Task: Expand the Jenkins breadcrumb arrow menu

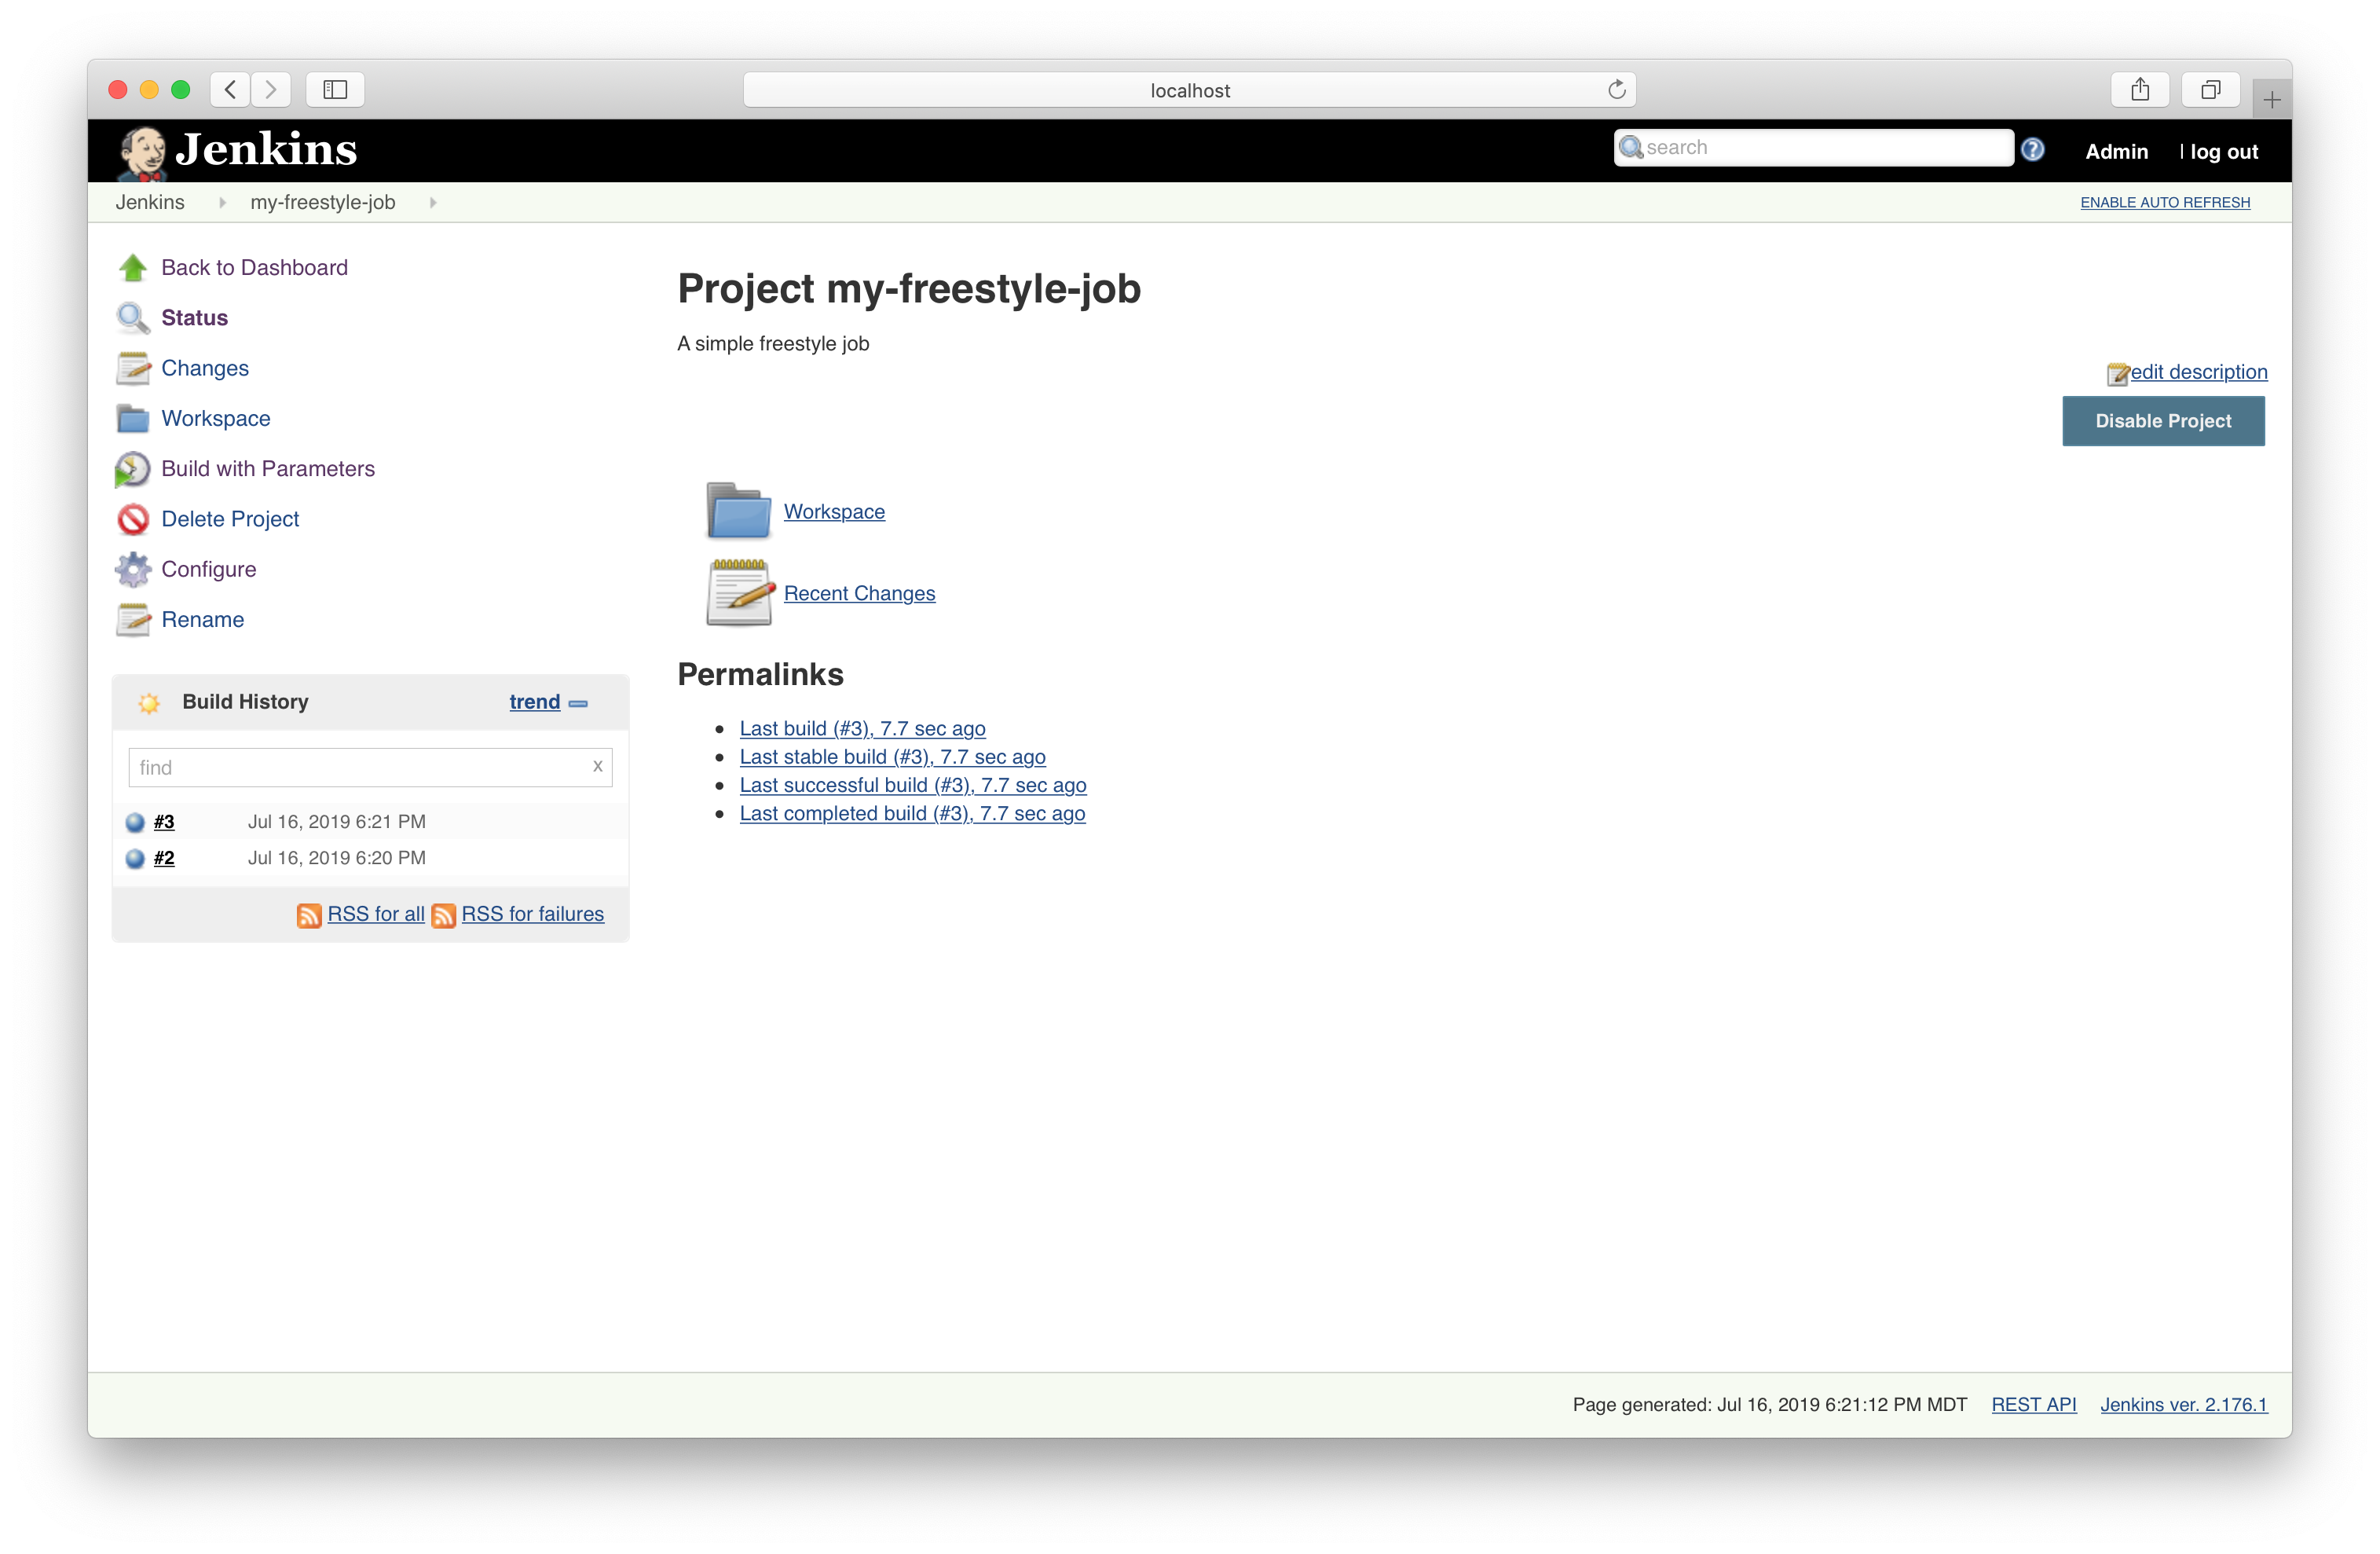Action: (222, 203)
